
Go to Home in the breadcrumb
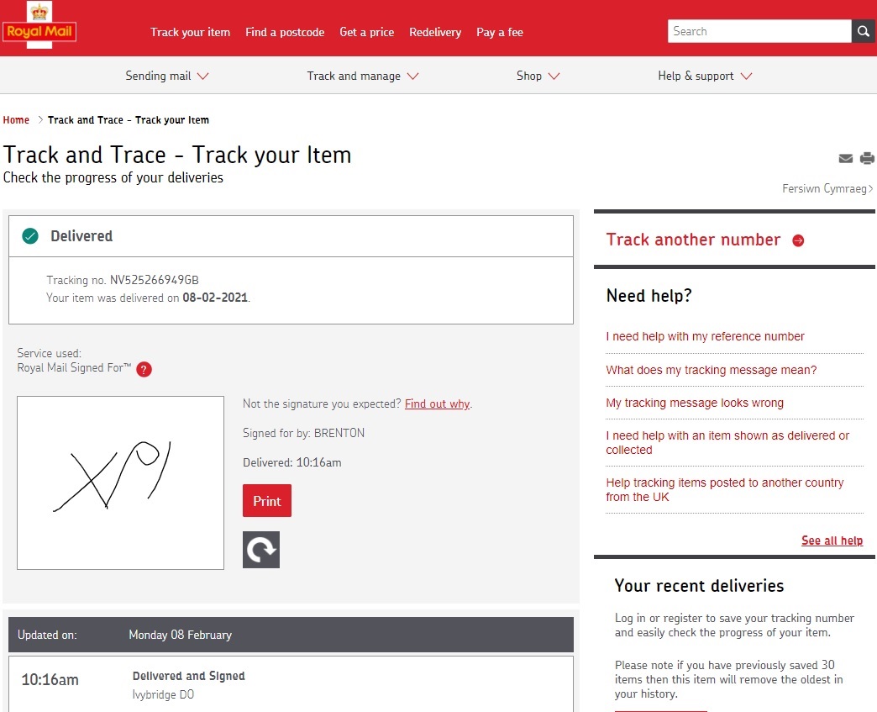pos(16,120)
